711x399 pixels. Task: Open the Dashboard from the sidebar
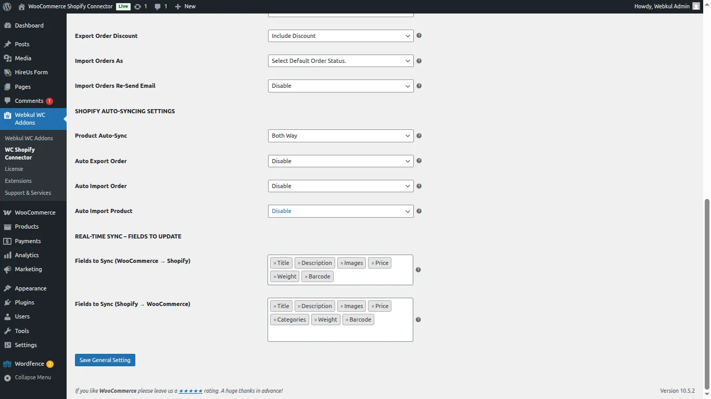[29, 25]
